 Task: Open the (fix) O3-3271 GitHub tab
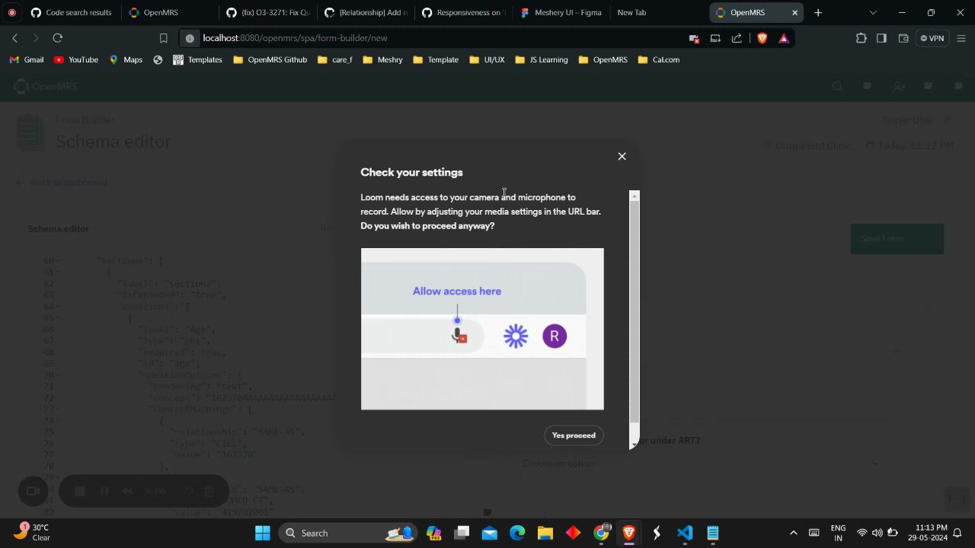(x=268, y=12)
